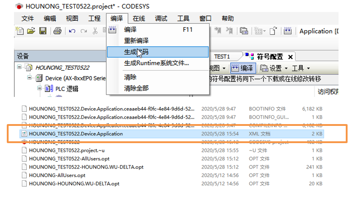
Task: Click the Cut scissors icon
Action: pyautogui.click(x=95, y=31)
